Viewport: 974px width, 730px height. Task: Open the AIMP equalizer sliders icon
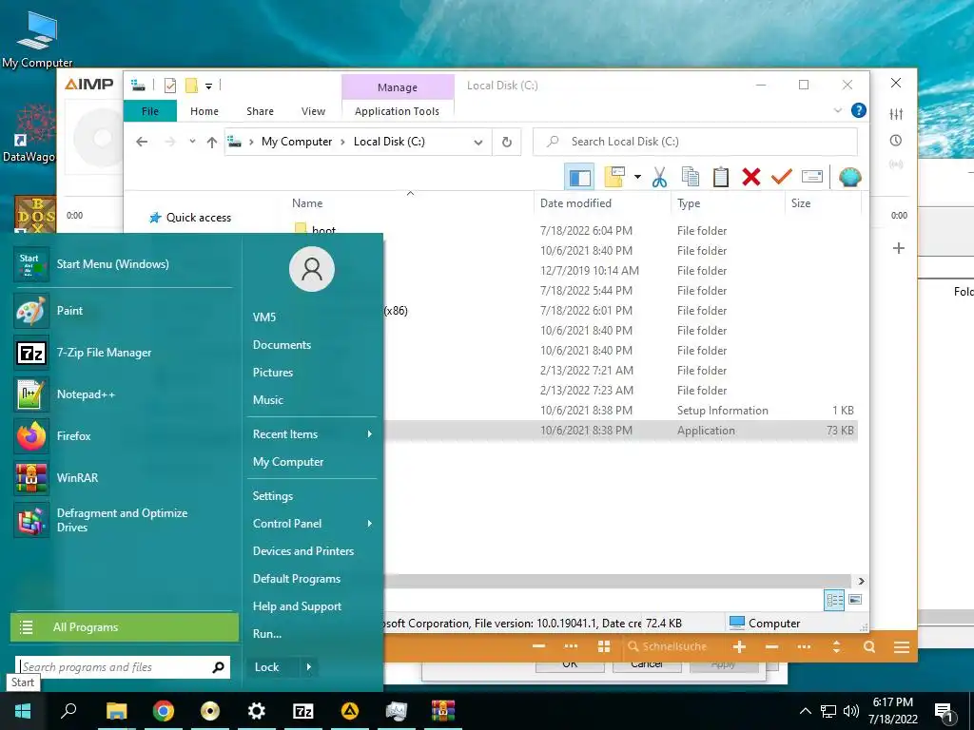pos(896,114)
